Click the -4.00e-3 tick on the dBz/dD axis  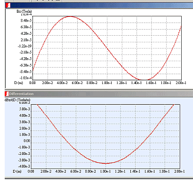pos(24,166)
